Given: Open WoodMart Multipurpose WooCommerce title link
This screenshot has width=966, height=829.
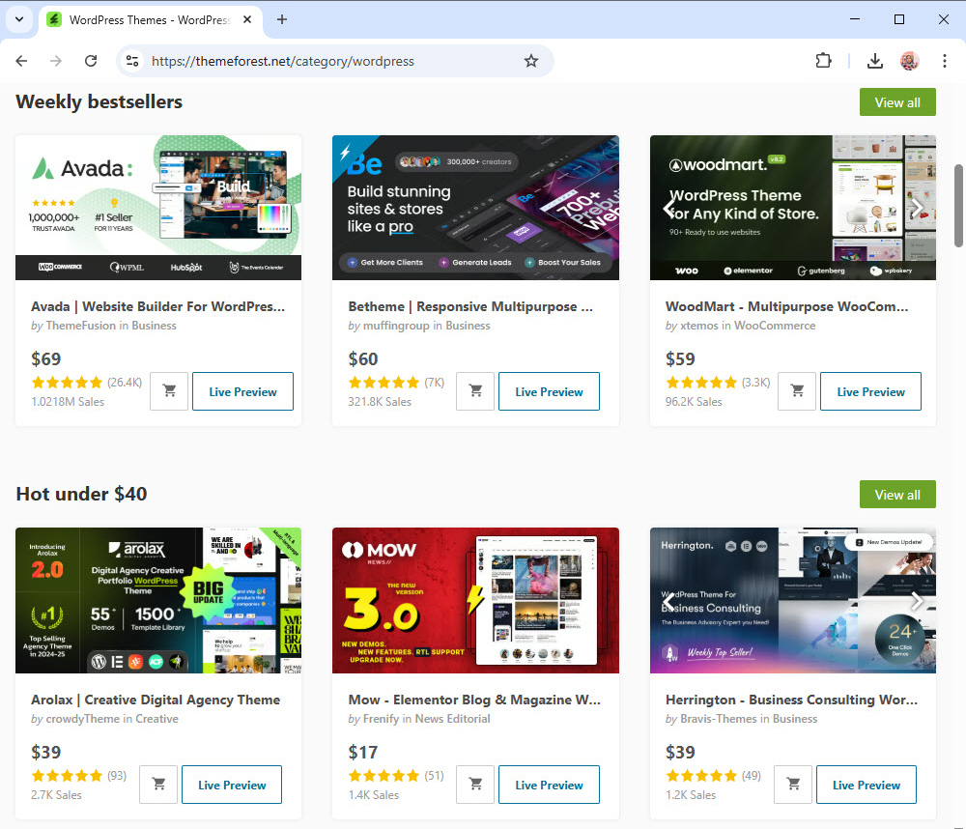Looking at the screenshot, I should (x=786, y=306).
